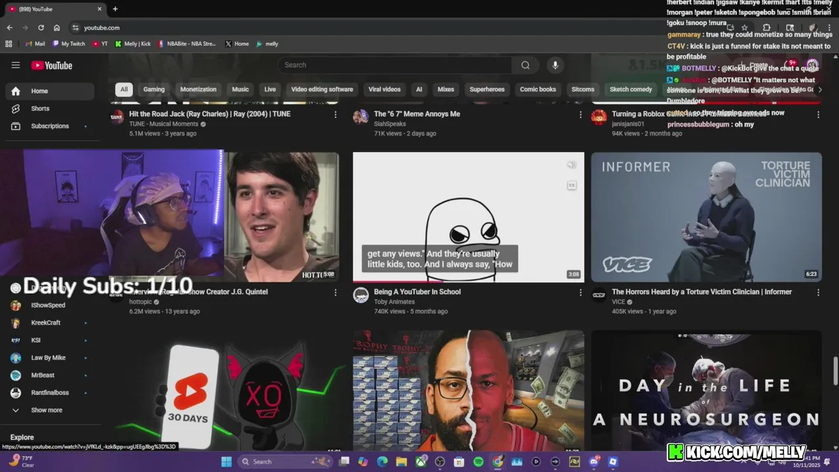
Task: Open options for Hit the Road Jack video
Action: click(x=336, y=115)
